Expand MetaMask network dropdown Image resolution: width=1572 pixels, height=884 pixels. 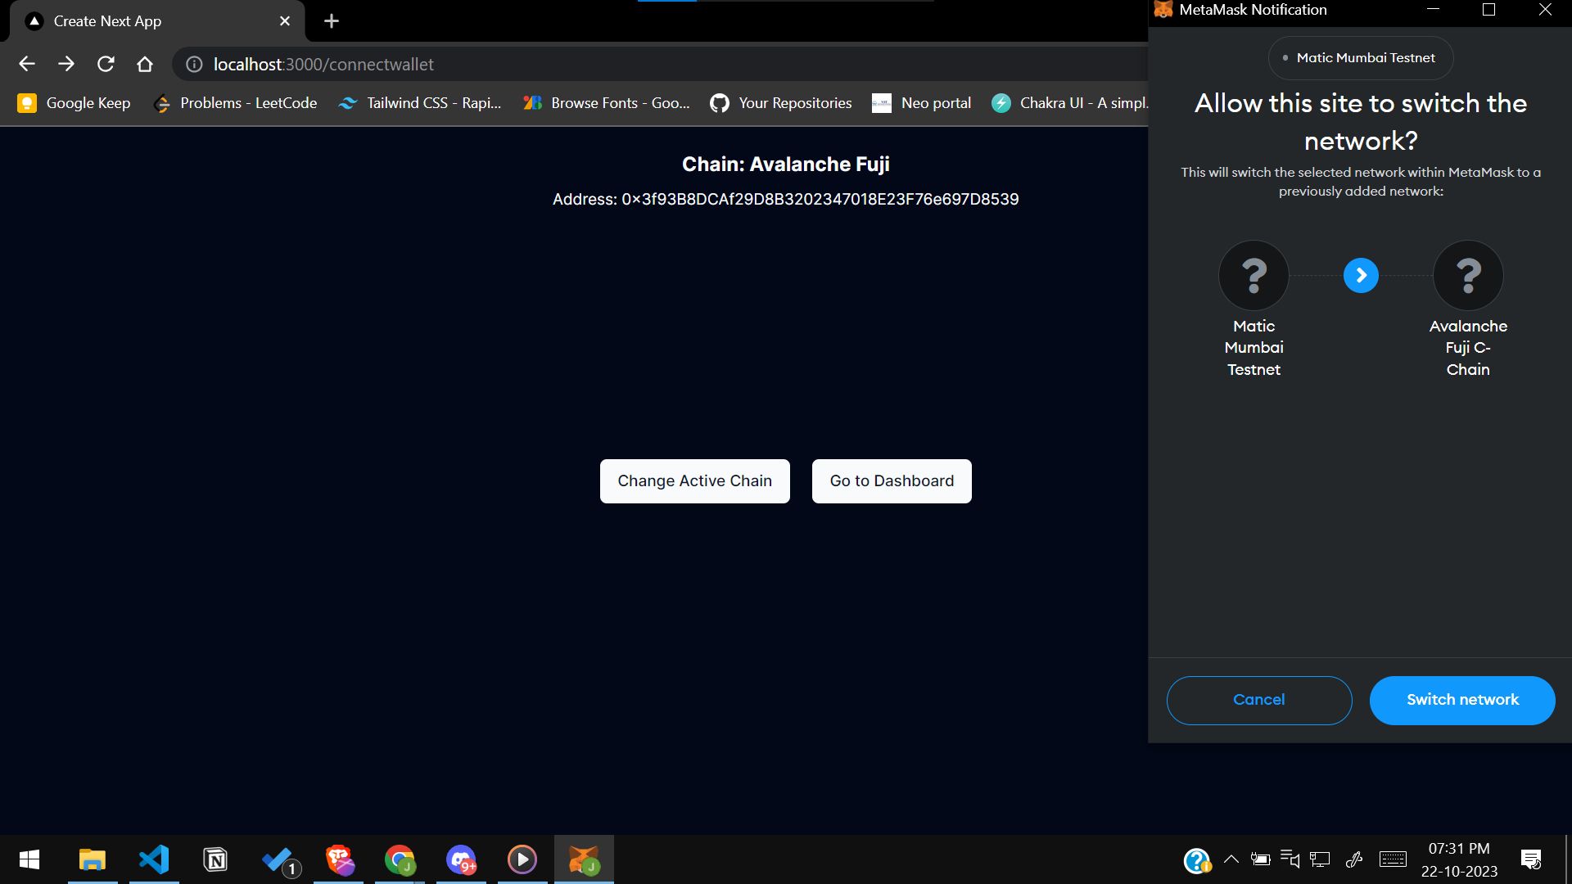pos(1361,57)
